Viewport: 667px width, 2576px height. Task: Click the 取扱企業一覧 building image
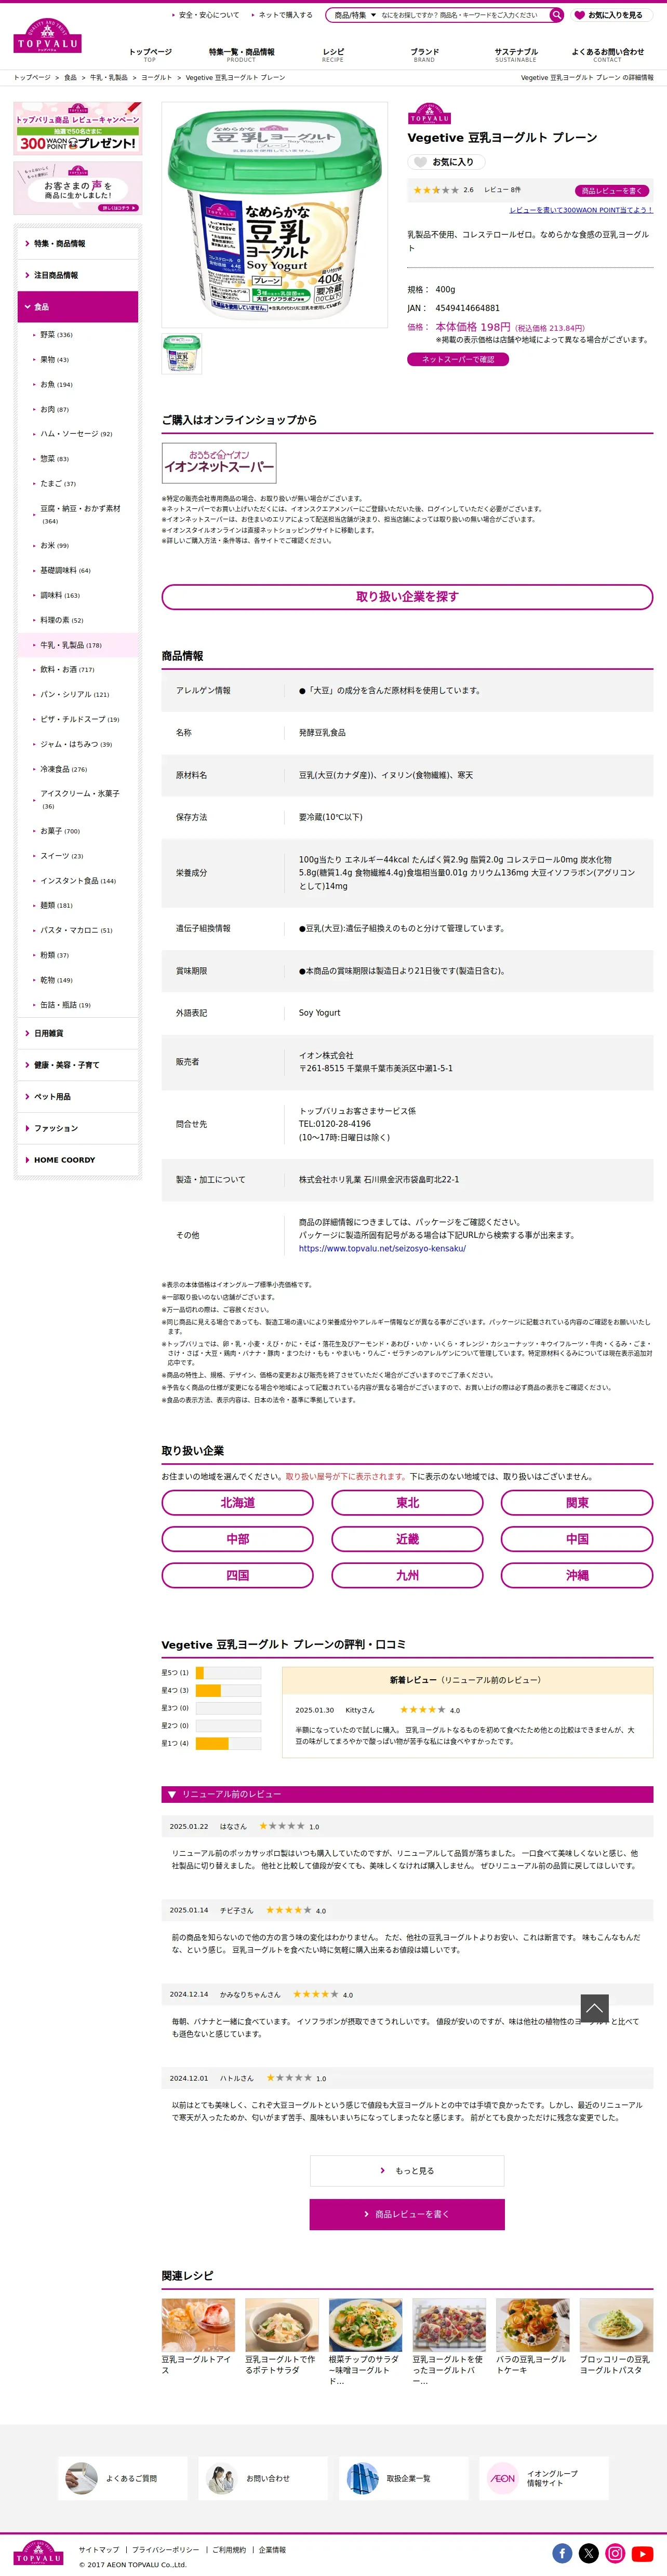point(362,2478)
